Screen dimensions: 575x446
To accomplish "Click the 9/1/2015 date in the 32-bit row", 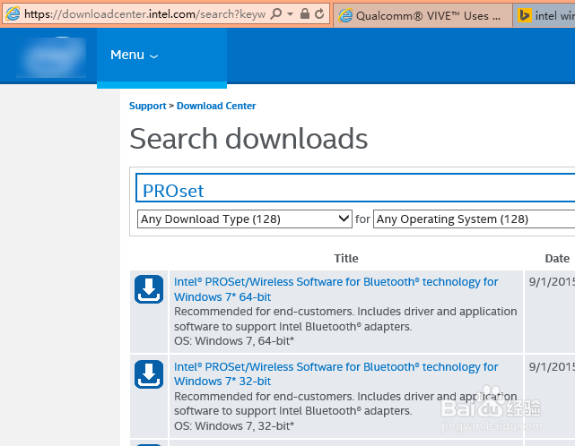I will tap(552, 367).
